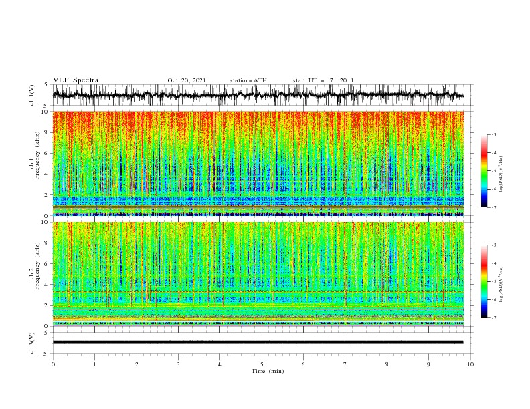Click the "9" tick on Time axis
This screenshot has width=530, height=409.
[428, 364]
